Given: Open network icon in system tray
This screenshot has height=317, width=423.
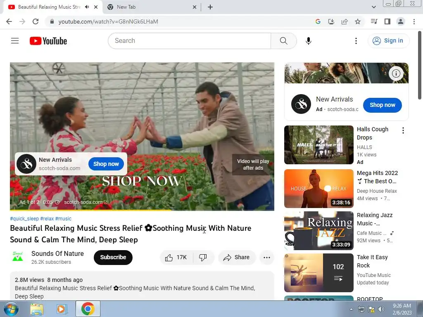Looking at the screenshot, I should pyautogui.click(x=361, y=309).
